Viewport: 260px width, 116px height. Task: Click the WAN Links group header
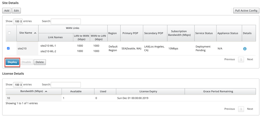[73, 29]
